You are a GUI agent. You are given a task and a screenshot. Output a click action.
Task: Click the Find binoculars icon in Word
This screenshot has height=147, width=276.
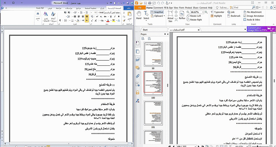point(38,14)
